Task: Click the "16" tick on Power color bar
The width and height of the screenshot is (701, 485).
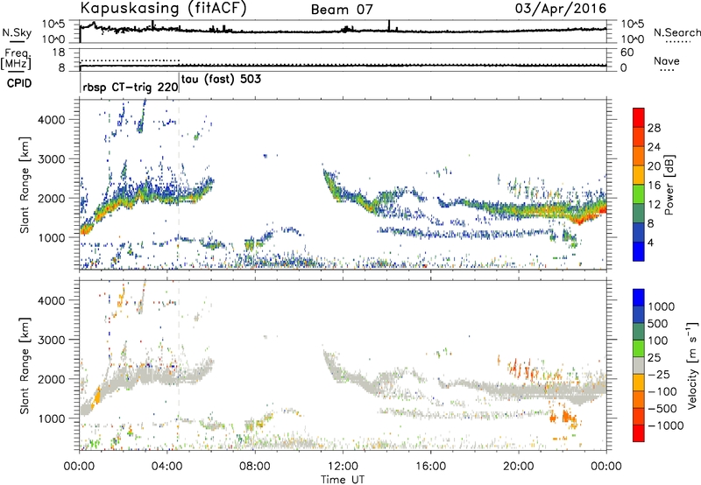Action: (654, 186)
